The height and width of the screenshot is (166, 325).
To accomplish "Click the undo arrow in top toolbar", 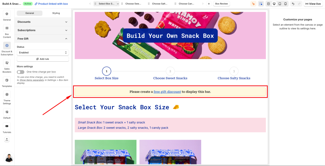I will [x=293, y=4].
